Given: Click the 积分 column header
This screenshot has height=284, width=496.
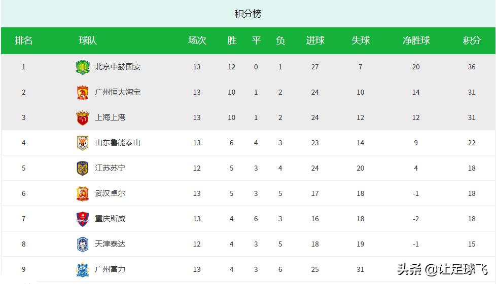Looking at the screenshot, I should click(472, 40).
